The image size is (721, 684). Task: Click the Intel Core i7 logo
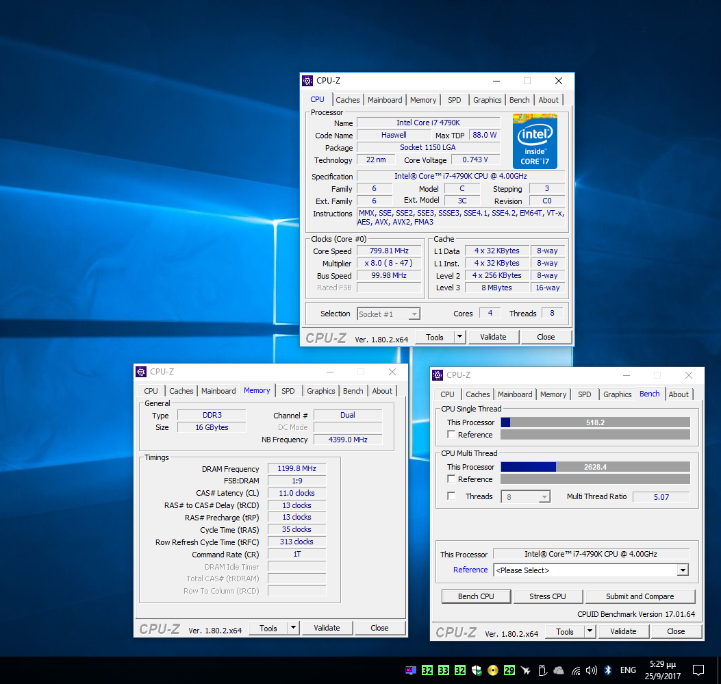(535, 142)
